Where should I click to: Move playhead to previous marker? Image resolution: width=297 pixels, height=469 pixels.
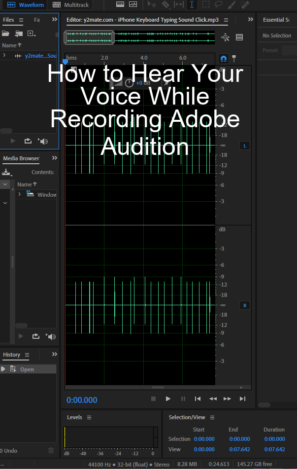[x=198, y=398]
